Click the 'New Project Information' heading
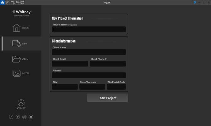 coord(67,18)
